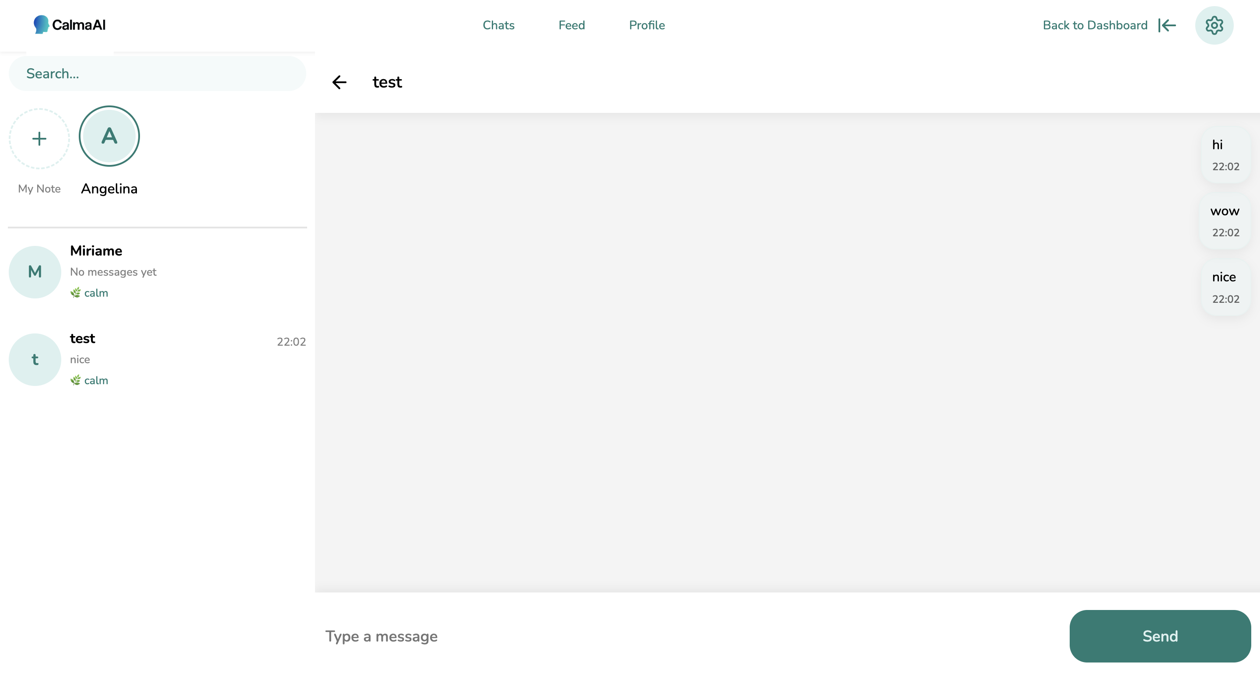Image resolution: width=1260 pixels, height=680 pixels.
Task: Open the settings gear icon
Action: tap(1214, 25)
